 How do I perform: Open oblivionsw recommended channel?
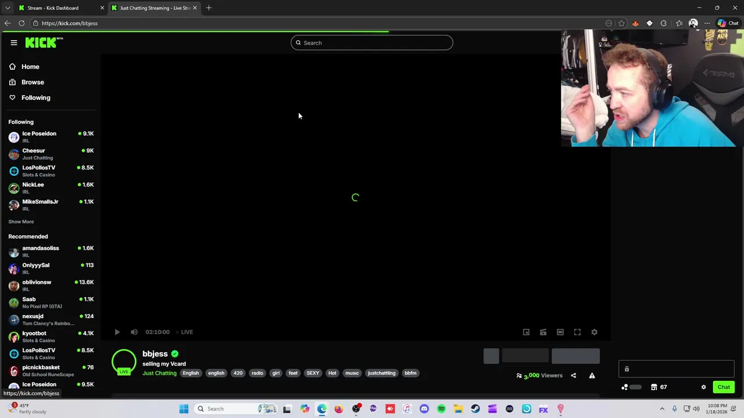tap(51, 285)
